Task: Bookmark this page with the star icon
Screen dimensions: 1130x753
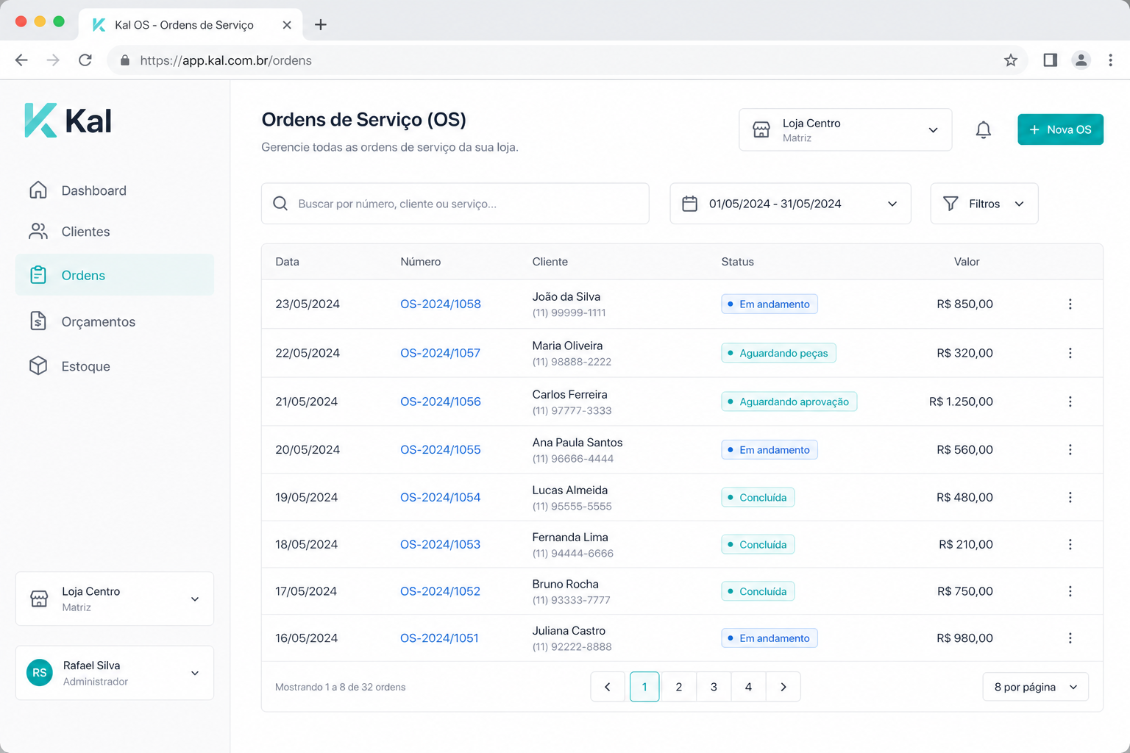Action: 1011,60
